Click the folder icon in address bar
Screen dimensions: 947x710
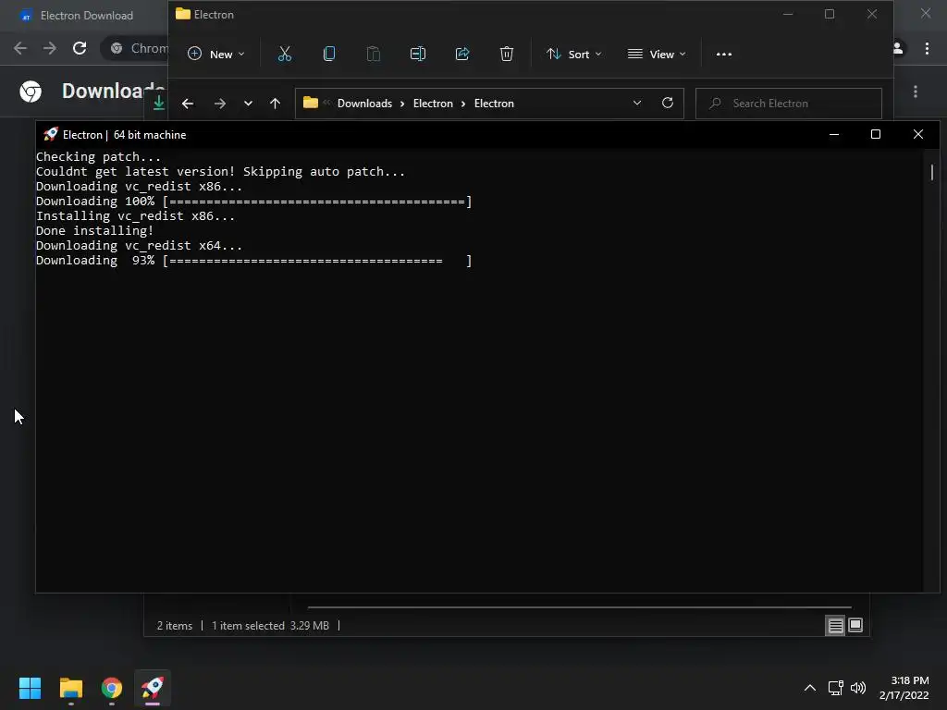click(x=311, y=103)
